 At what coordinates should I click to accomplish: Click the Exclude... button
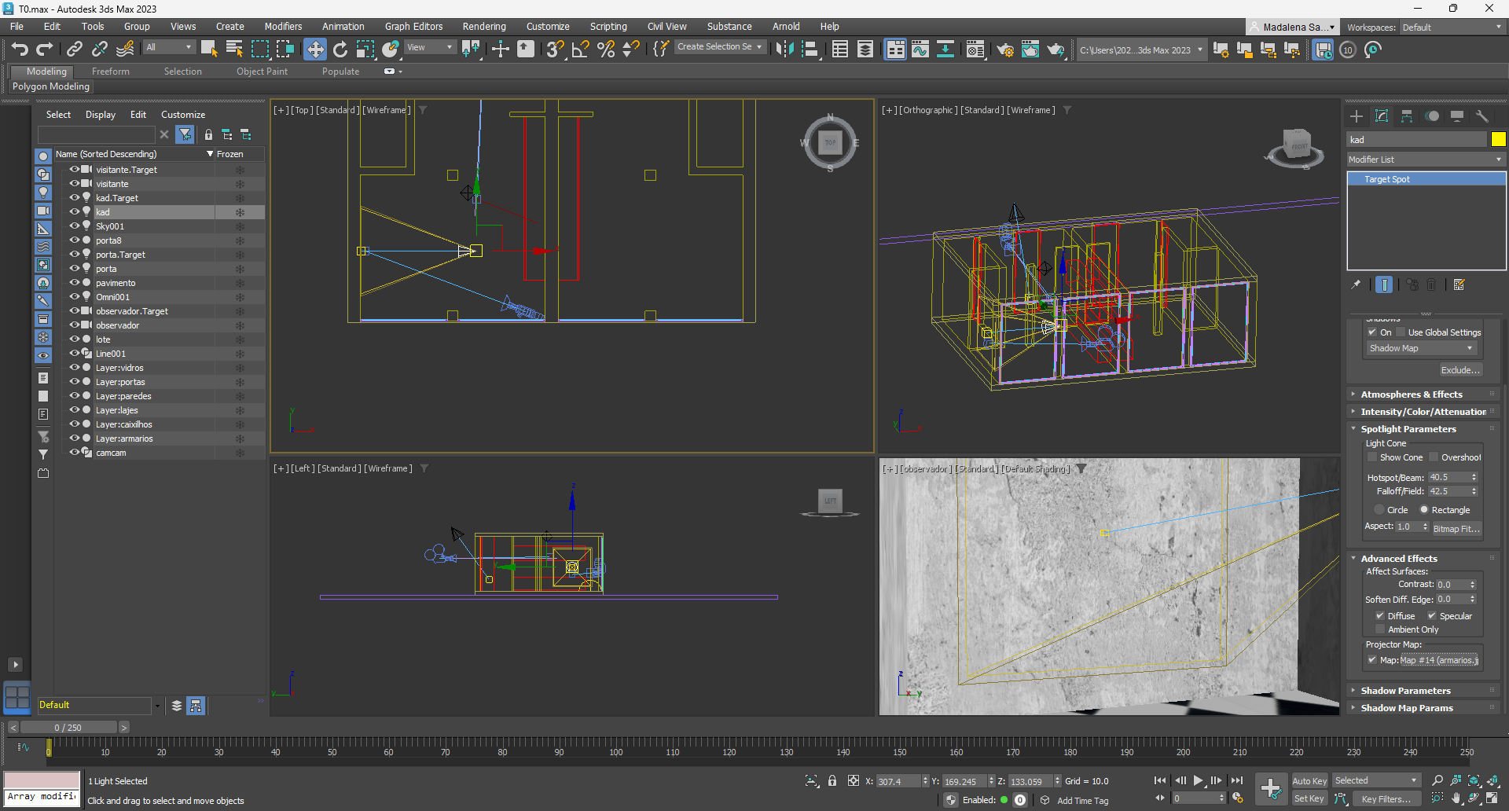pos(1459,370)
